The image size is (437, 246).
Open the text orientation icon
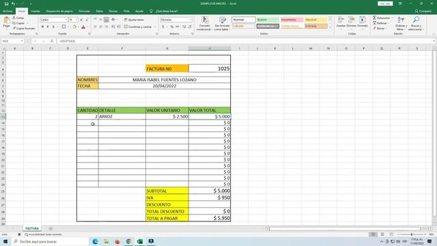[113, 20]
